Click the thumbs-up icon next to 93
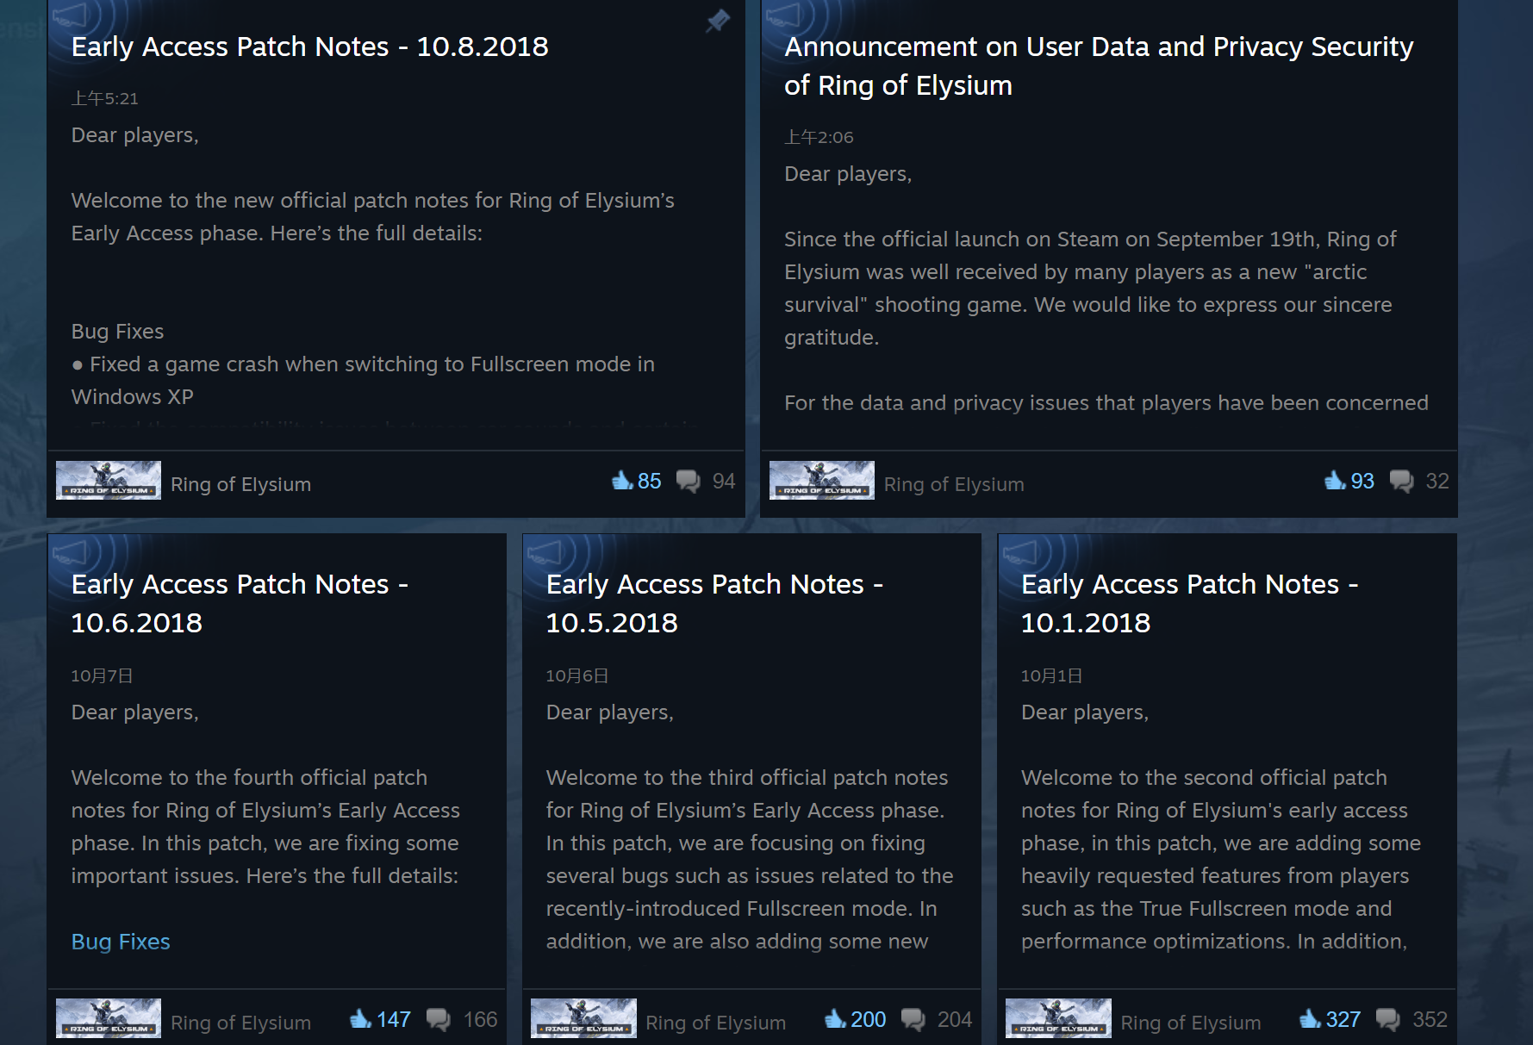This screenshot has width=1533, height=1045. click(x=1335, y=480)
